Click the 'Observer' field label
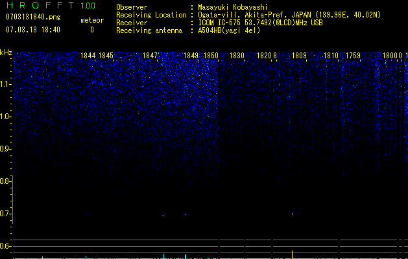 pyautogui.click(x=132, y=7)
